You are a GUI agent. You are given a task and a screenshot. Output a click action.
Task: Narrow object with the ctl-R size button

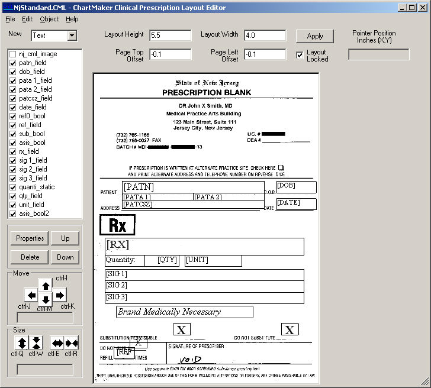tap(72, 343)
